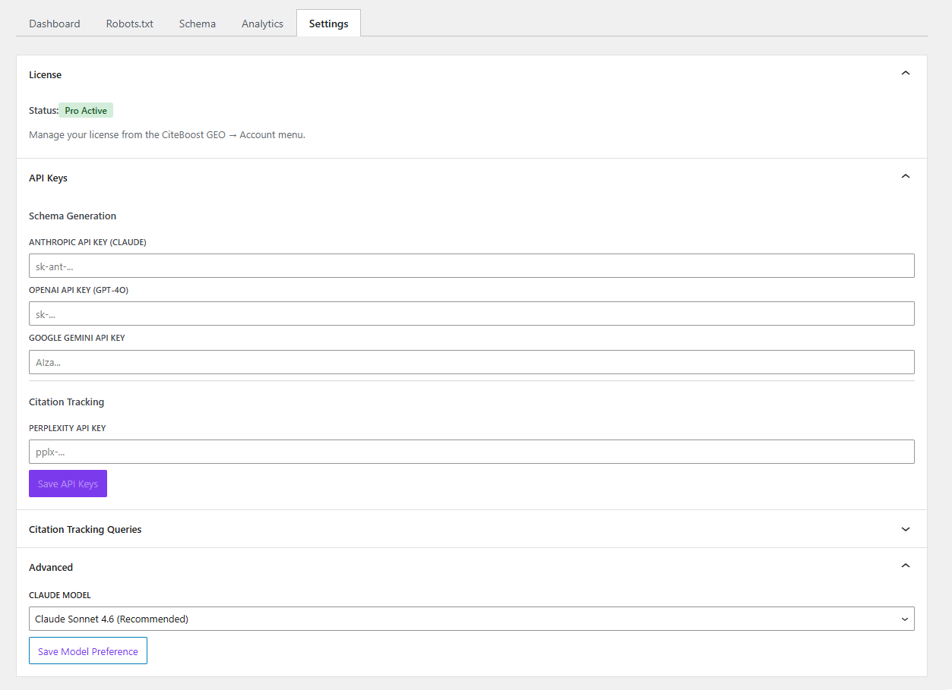
Task: Collapse the Advanced section
Action: point(905,566)
